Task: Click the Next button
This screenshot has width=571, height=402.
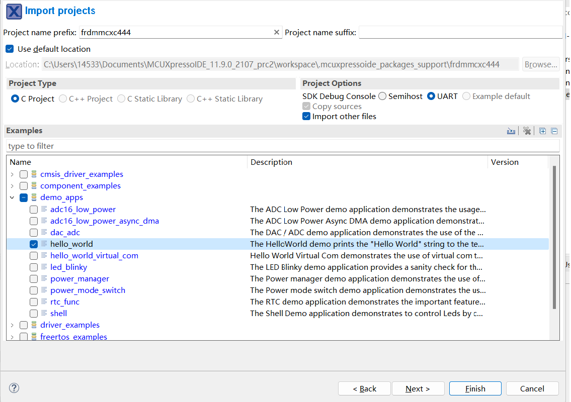Action: (418, 388)
